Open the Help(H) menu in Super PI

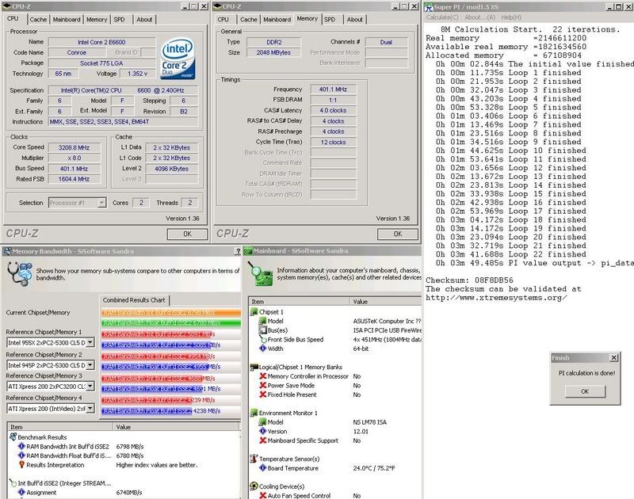click(x=511, y=17)
